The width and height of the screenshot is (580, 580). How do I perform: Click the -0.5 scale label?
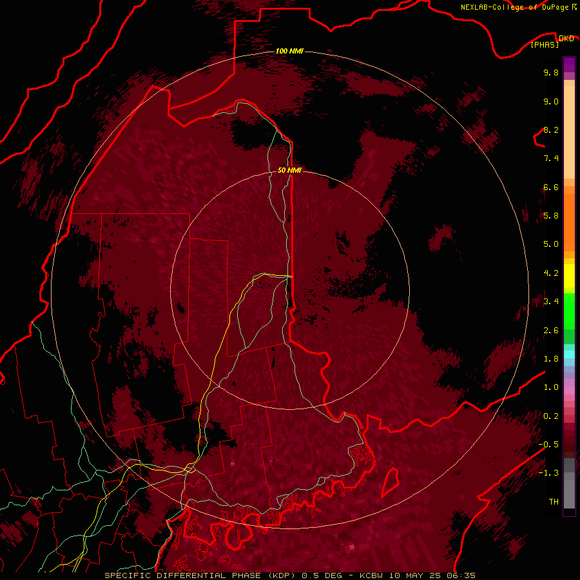point(548,444)
